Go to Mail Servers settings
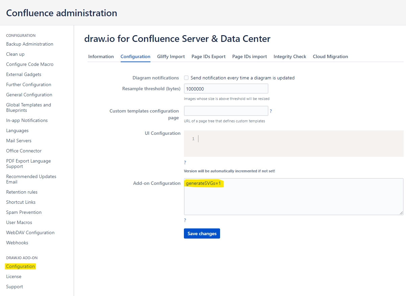This screenshot has width=406, height=296. point(19,141)
